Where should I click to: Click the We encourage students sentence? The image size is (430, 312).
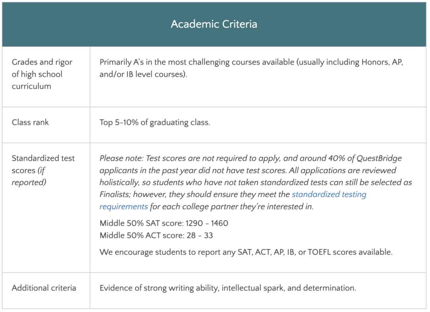coord(246,252)
